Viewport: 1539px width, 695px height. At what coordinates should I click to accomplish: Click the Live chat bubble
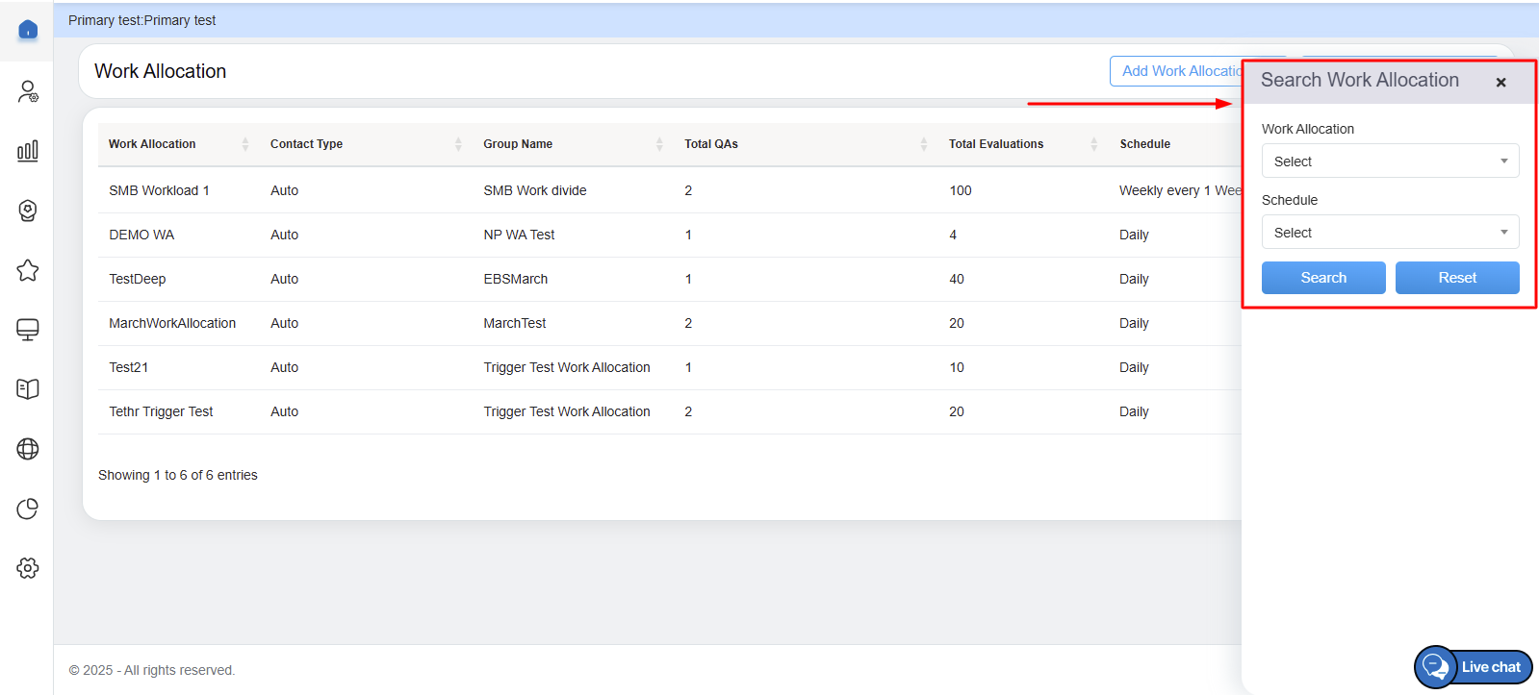[x=1473, y=666]
